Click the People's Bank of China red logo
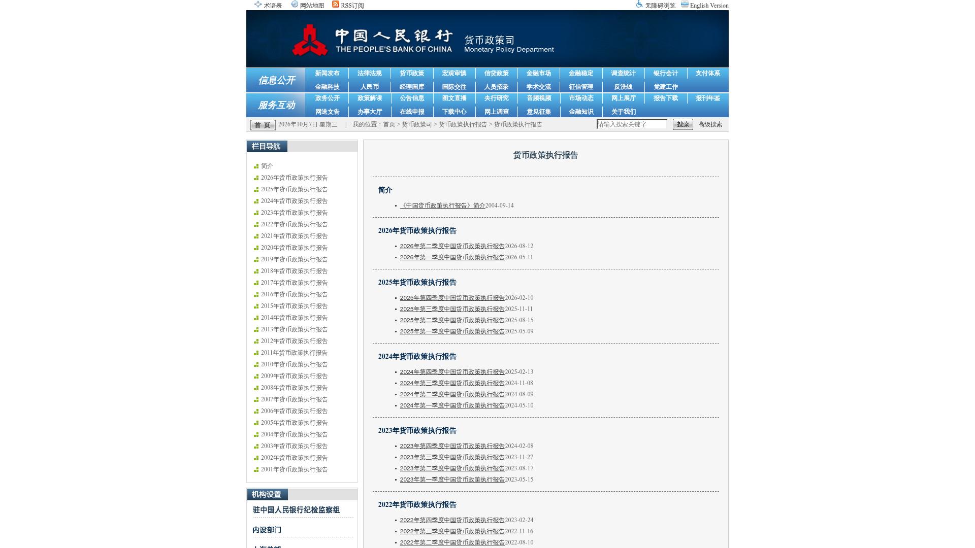This screenshot has height=548, width=975. pyautogui.click(x=310, y=40)
